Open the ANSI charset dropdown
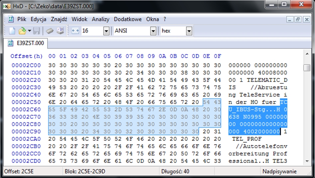The image size is (315, 178). pos(153,31)
